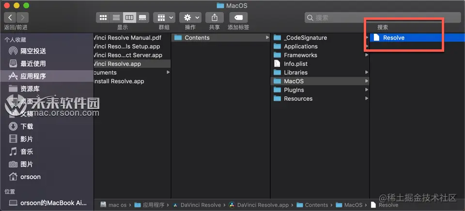Screen dimensions: 465x211
Task: Select Vinci Resolve Manual.pdf file
Action: tap(132, 38)
